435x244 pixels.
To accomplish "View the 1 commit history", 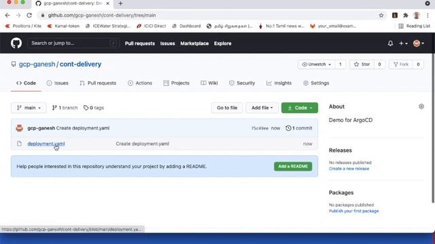I will [299, 128].
